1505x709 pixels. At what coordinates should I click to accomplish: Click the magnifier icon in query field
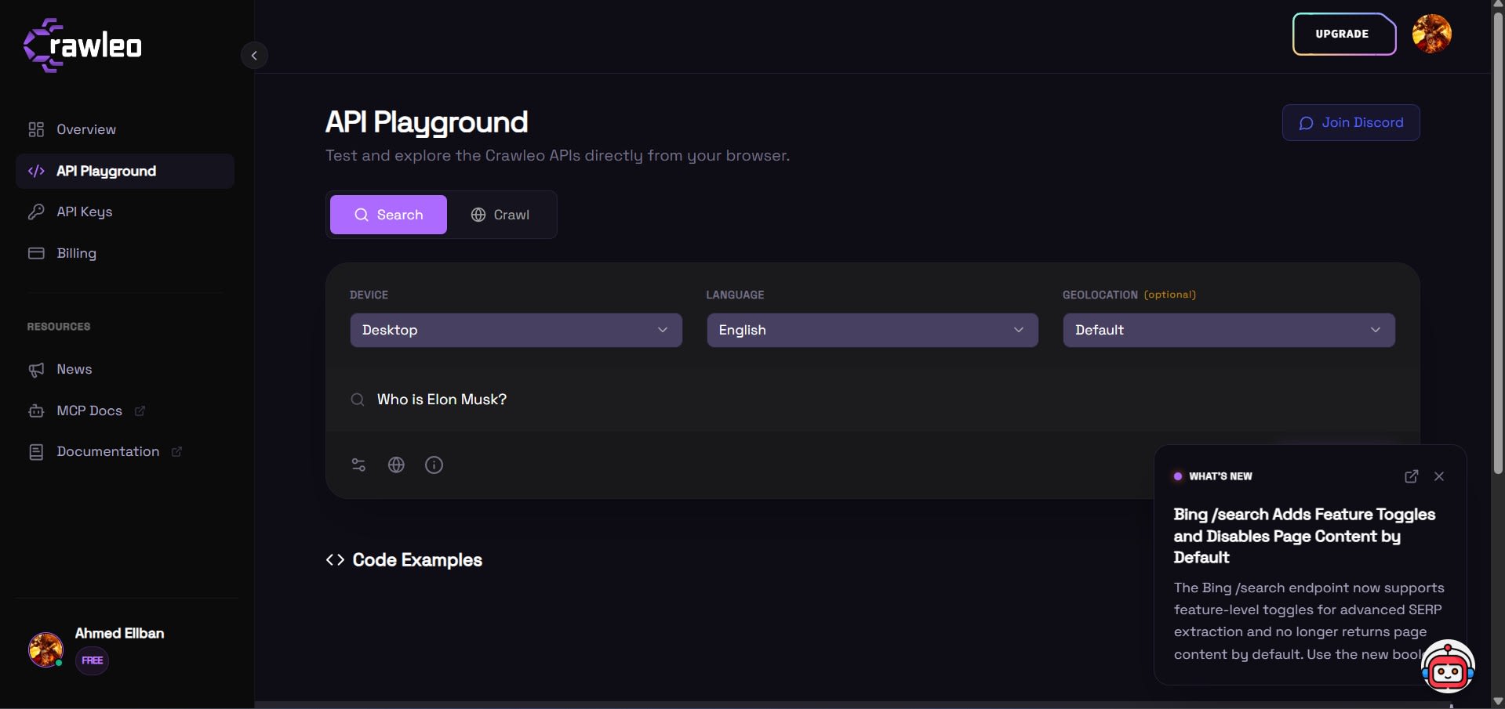[358, 400]
